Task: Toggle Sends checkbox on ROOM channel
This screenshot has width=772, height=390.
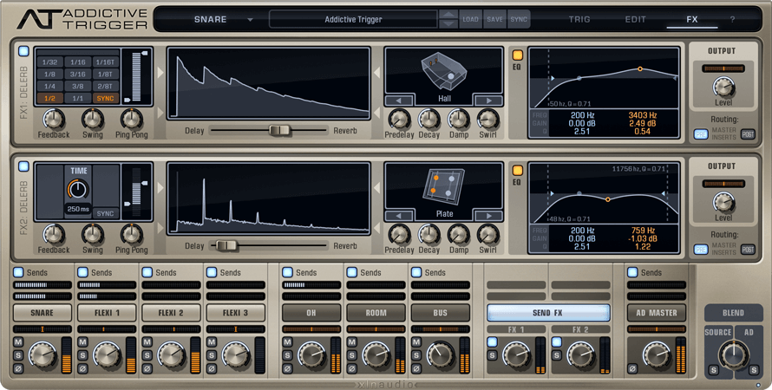Action: tap(351, 272)
